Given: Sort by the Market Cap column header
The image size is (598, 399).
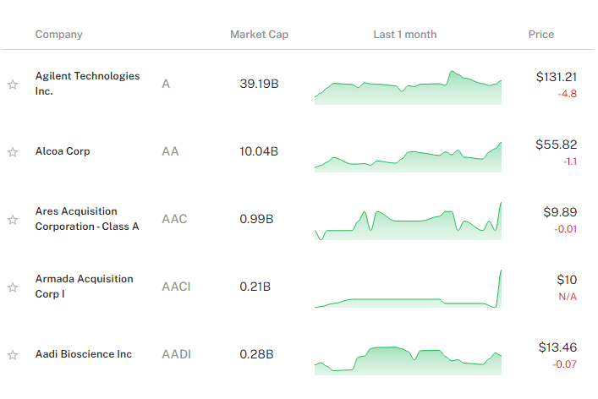Looking at the screenshot, I should click(259, 35).
